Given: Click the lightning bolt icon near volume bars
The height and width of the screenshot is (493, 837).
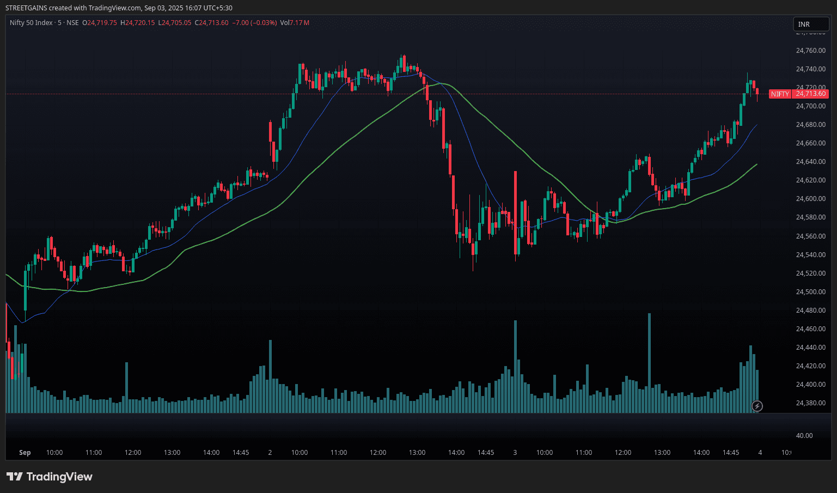Looking at the screenshot, I should tap(757, 406).
